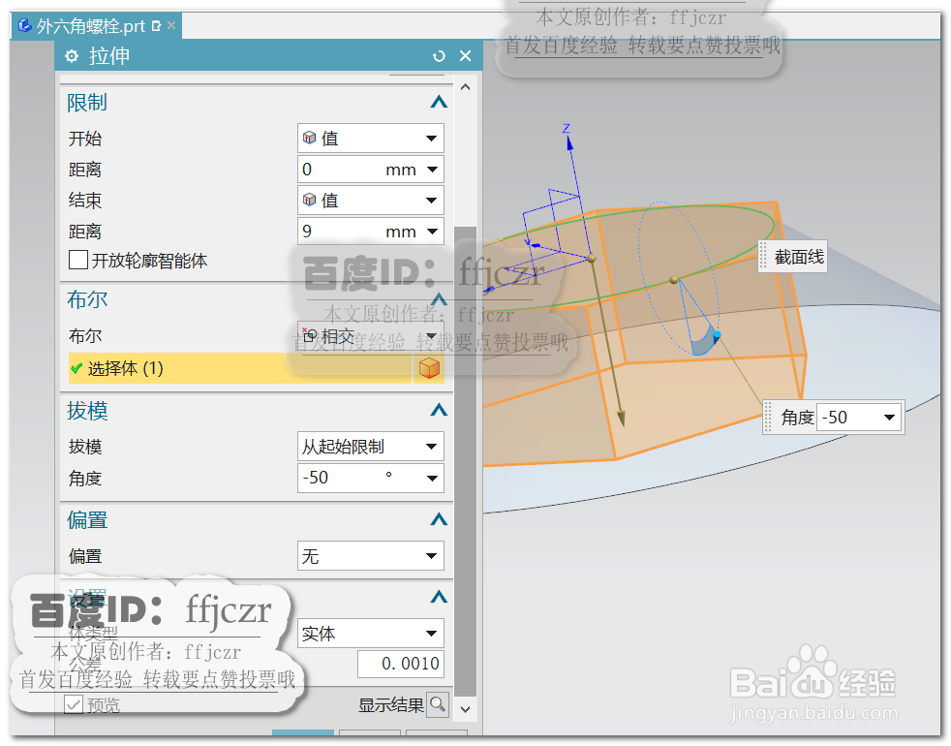Toggle the 开放轮廓智能体 checkbox
The height and width of the screenshot is (746, 951).
coord(78,260)
